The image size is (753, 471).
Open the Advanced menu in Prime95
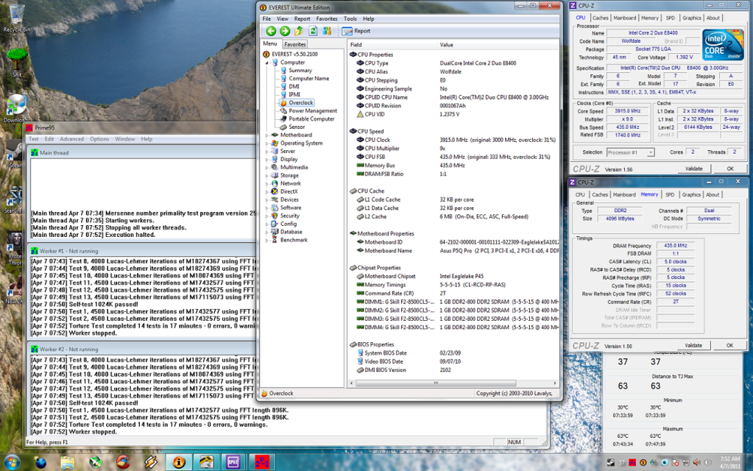coord(71,139)
